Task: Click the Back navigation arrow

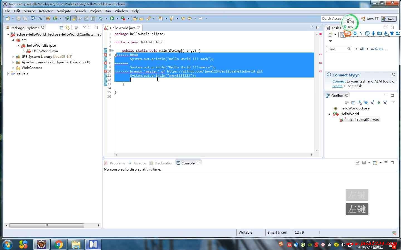Action: pos(190,18)
